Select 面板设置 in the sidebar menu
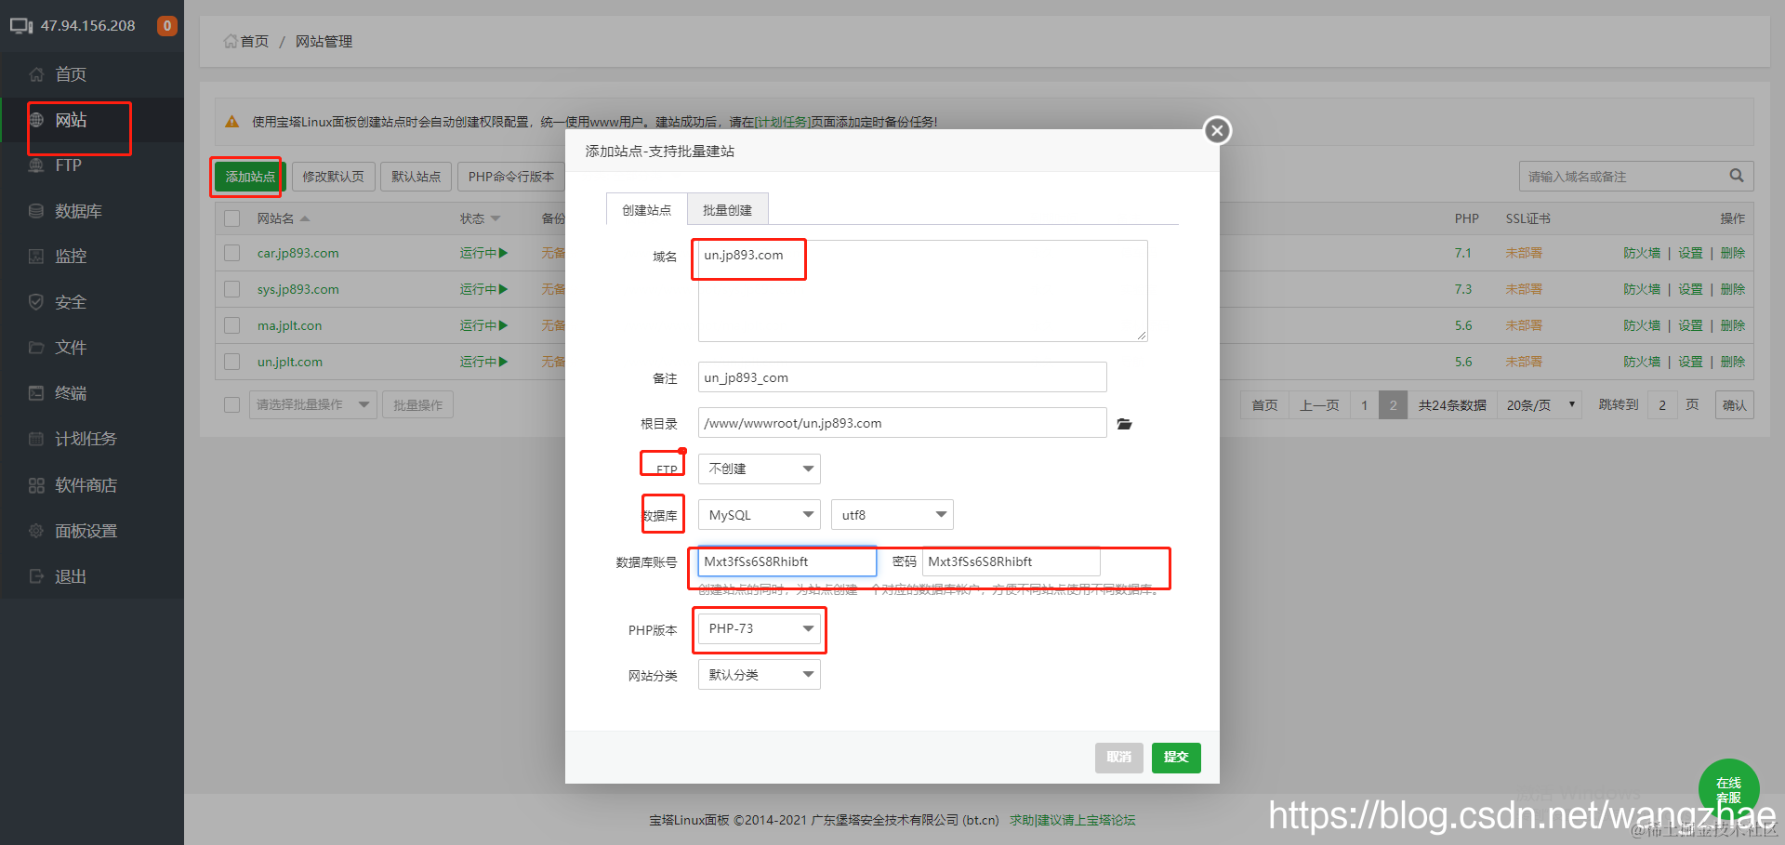The image size is (1785, 845). (x=86, y=531)
